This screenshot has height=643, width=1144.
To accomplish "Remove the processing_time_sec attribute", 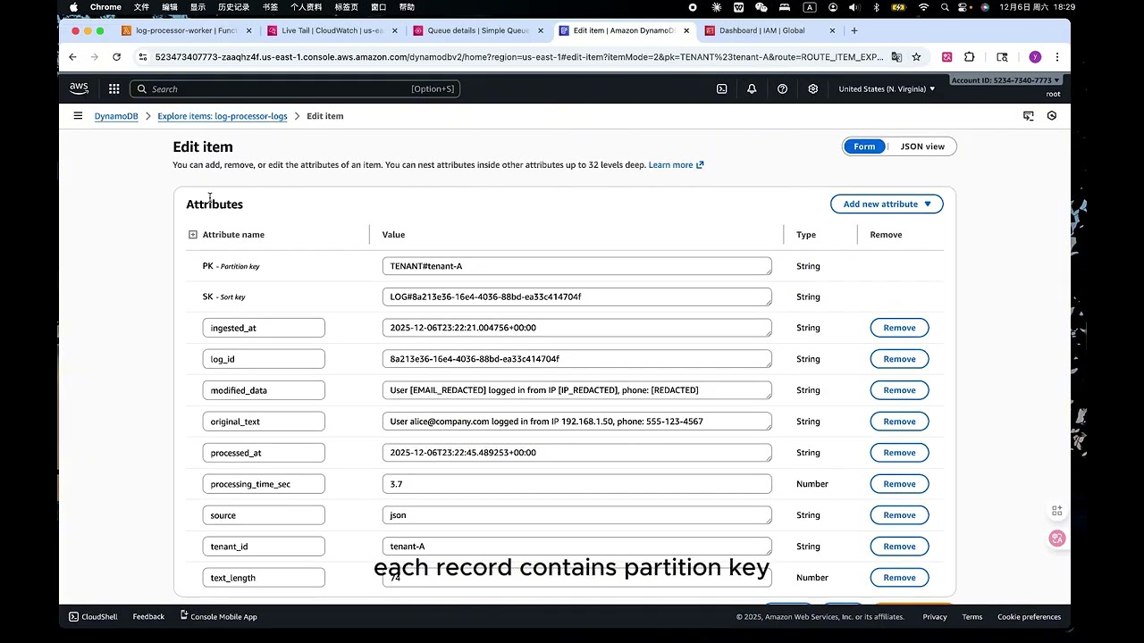I will [x=899, y=484].
